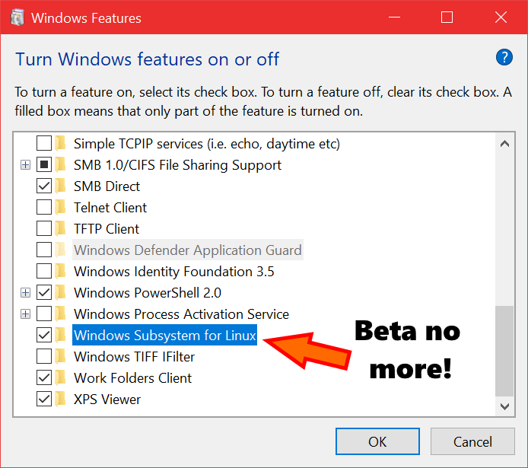This screenshot has height=468, width=528.
Task: Click the blue help question mark icon
Action: (x=504, y=57)
